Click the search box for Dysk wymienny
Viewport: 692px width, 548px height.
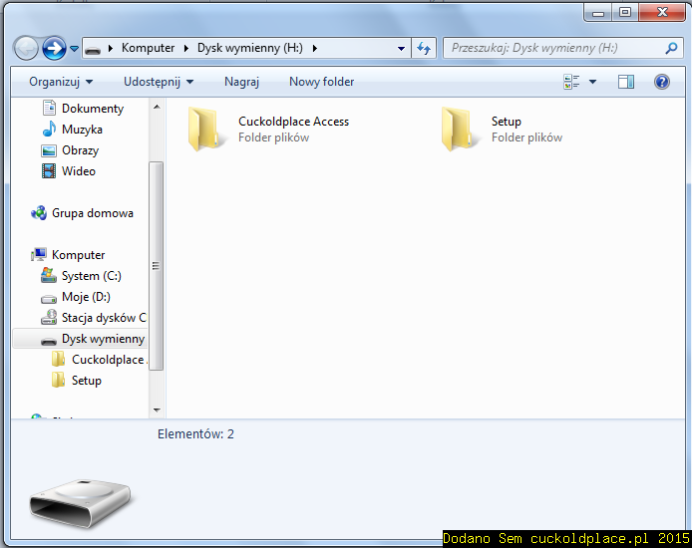point(553,48)
